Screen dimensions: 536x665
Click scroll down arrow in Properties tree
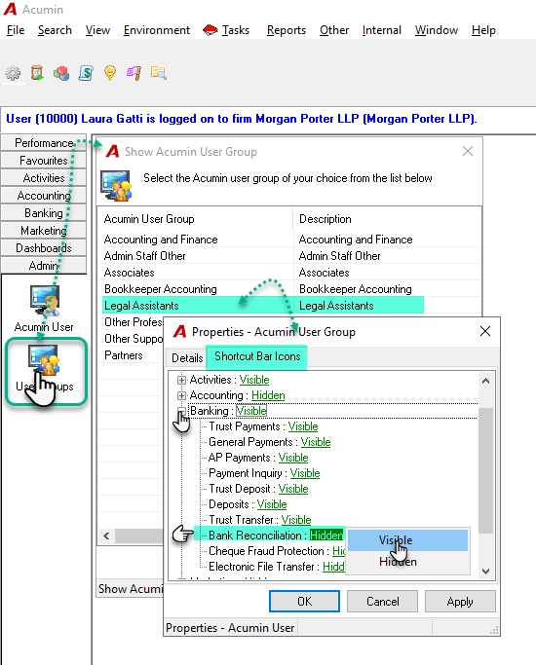[x=486, y=572]
